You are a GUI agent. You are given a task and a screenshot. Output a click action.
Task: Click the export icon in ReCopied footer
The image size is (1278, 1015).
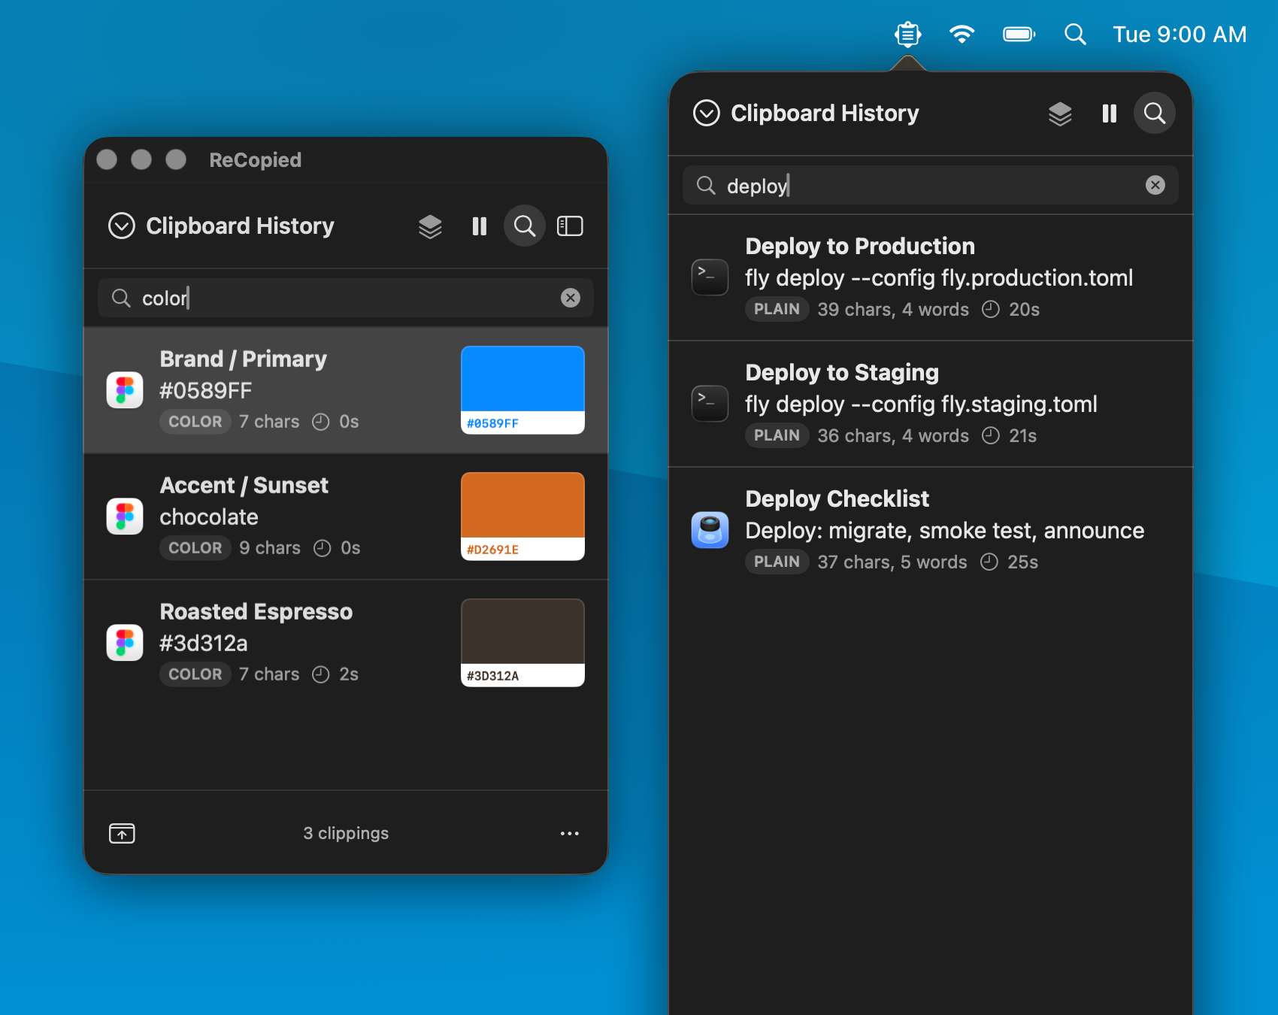122,833
